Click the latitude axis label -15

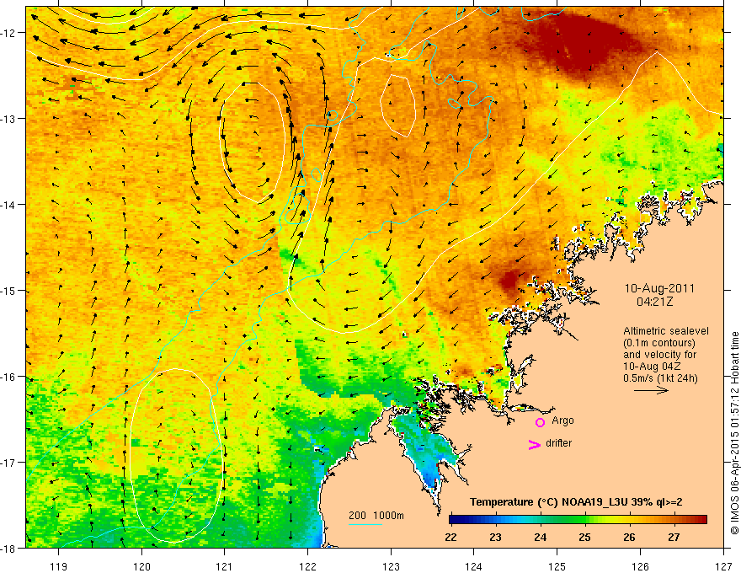click(x=9, y=291)
